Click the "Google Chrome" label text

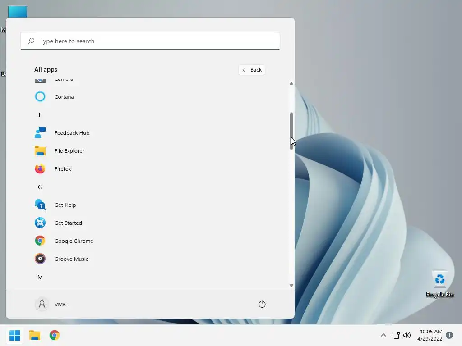tap(74, 241)
